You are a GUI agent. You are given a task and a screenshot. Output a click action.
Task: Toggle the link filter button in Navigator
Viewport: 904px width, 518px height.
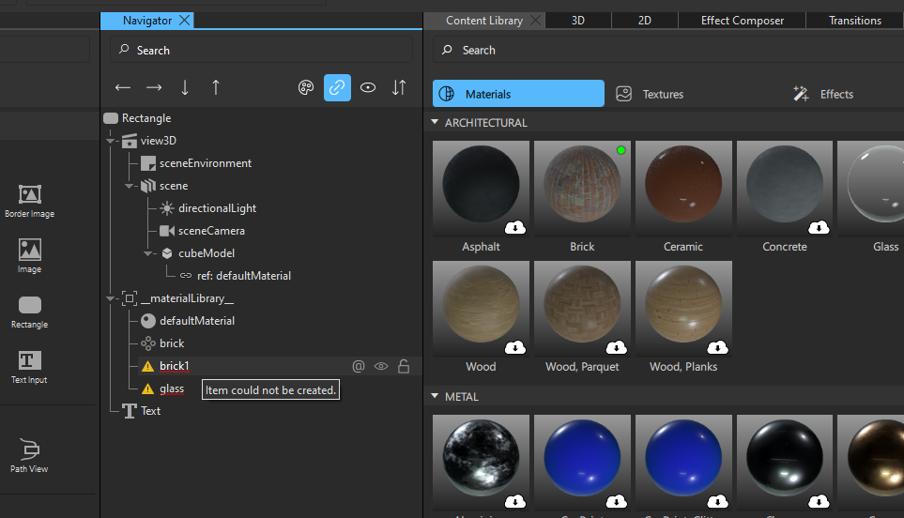pyautogui.click(x=337, y=87)
